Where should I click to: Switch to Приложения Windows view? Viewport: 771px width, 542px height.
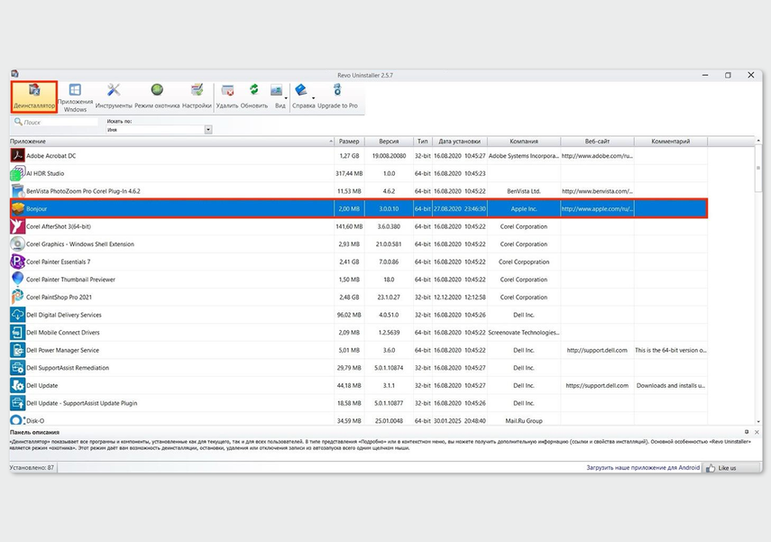(x=75, y=96)
